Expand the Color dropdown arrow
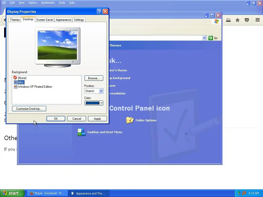This screenshot has width=263, height=197. pyautogui.click(x=101, y=103)
